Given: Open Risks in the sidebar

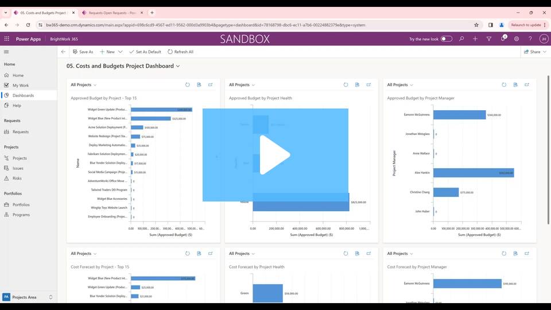Looking at the screenshot, I should [x=17, y=178].
